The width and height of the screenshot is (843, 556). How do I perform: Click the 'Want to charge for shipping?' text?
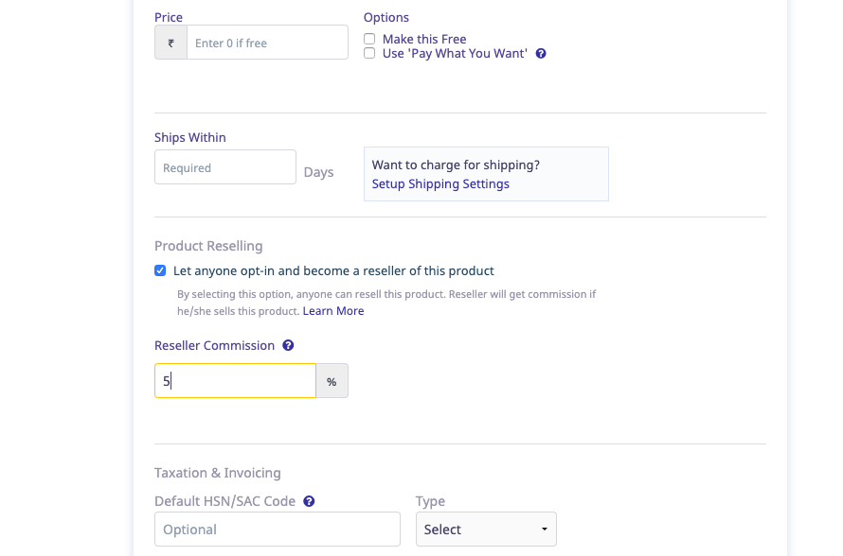456,165
